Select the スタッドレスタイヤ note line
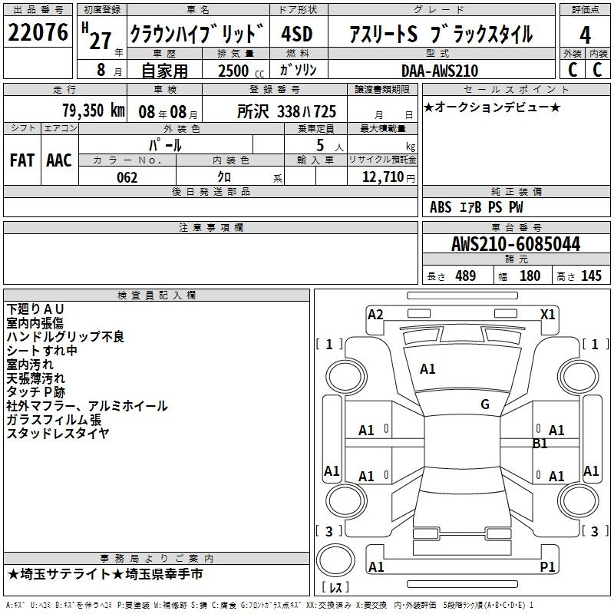The height and width of the screenshot is (614, 614). pyautogui.click(x=58, y=434)
